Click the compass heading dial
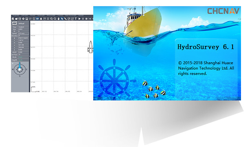Viewport: 252px width, 147px height. [20, 69]
